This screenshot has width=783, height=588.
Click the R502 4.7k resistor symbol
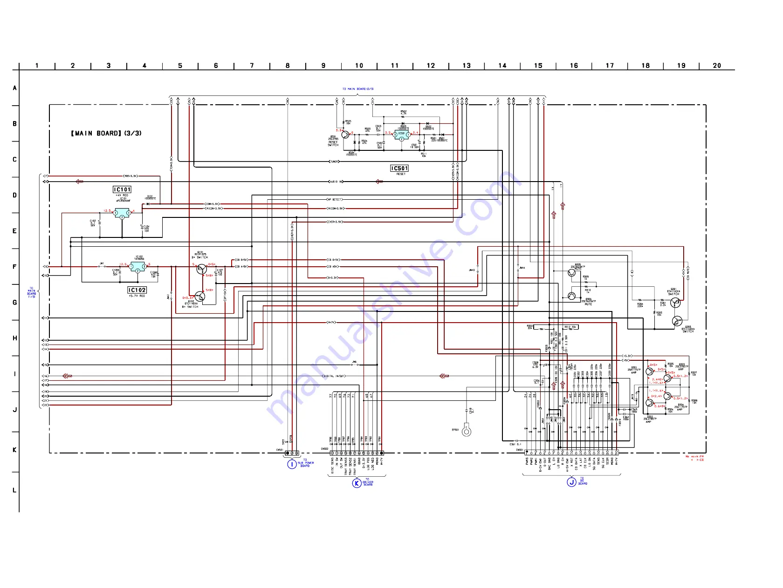coord(403,116)
